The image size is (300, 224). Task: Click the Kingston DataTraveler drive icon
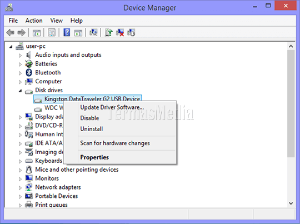(x=38, y=100)
